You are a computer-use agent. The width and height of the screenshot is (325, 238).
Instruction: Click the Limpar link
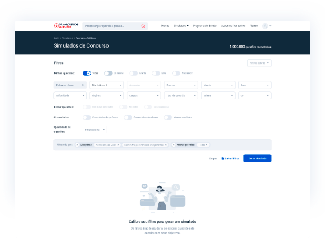pyautogui.click(x=213, y=158)
